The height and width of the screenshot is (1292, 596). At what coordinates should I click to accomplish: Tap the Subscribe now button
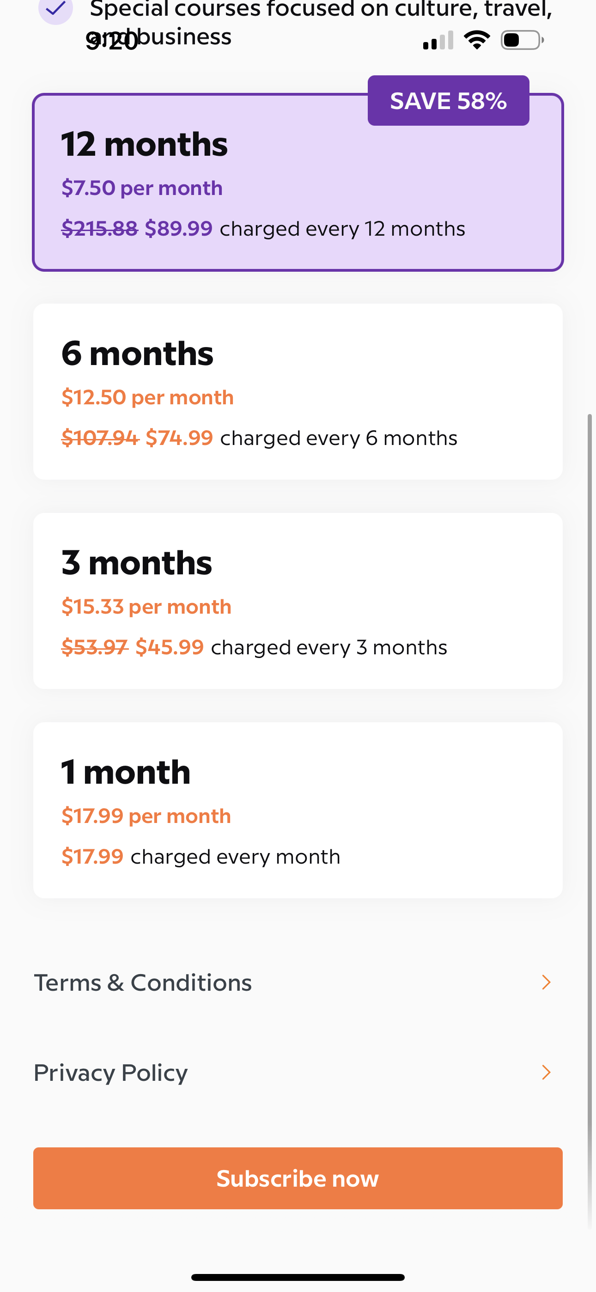[x=298, y=1178]
